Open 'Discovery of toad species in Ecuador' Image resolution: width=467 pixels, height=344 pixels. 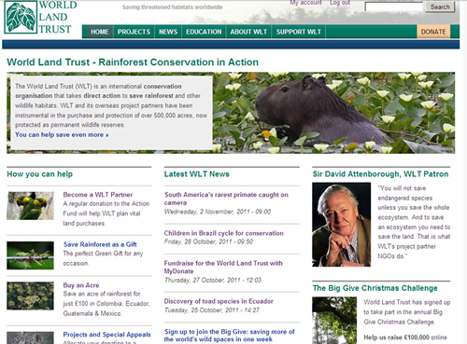coord(219,301)
